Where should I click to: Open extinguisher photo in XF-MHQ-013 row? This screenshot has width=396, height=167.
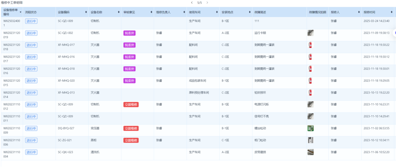tap(310, 93)
